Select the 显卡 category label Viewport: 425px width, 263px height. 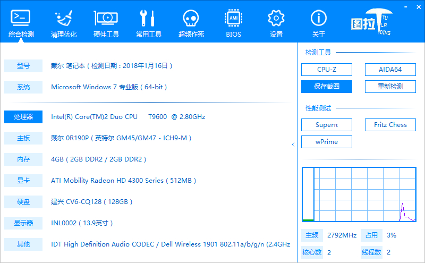(23, 181)
